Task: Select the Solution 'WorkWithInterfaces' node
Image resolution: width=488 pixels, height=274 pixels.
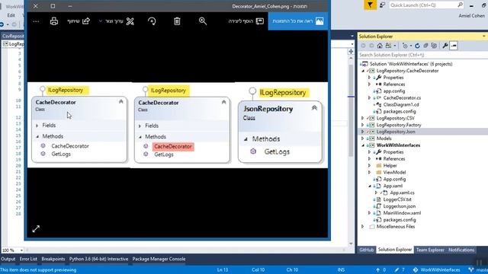Action: coord(410,64)
